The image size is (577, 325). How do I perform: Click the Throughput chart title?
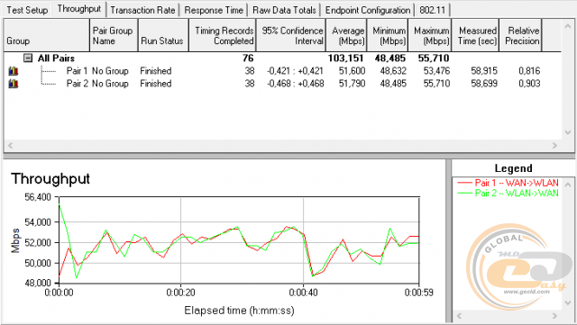coord(50,179)
